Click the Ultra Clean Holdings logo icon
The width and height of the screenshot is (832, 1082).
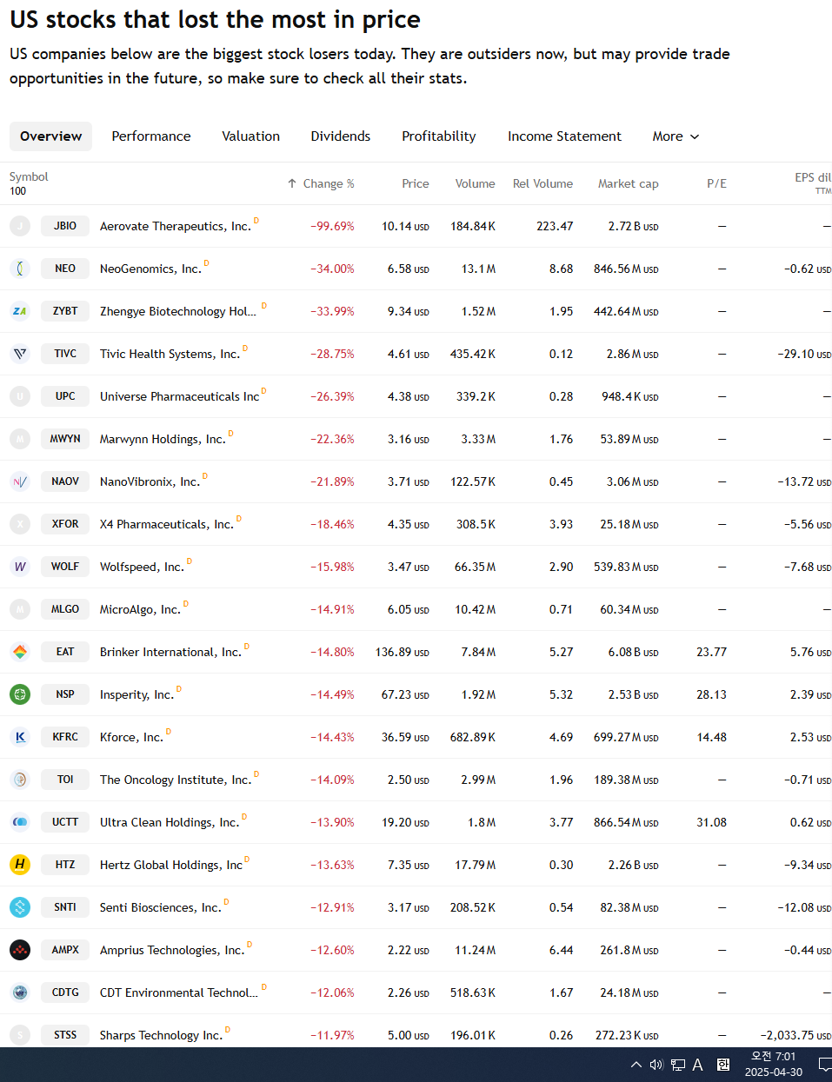[20, 822]
